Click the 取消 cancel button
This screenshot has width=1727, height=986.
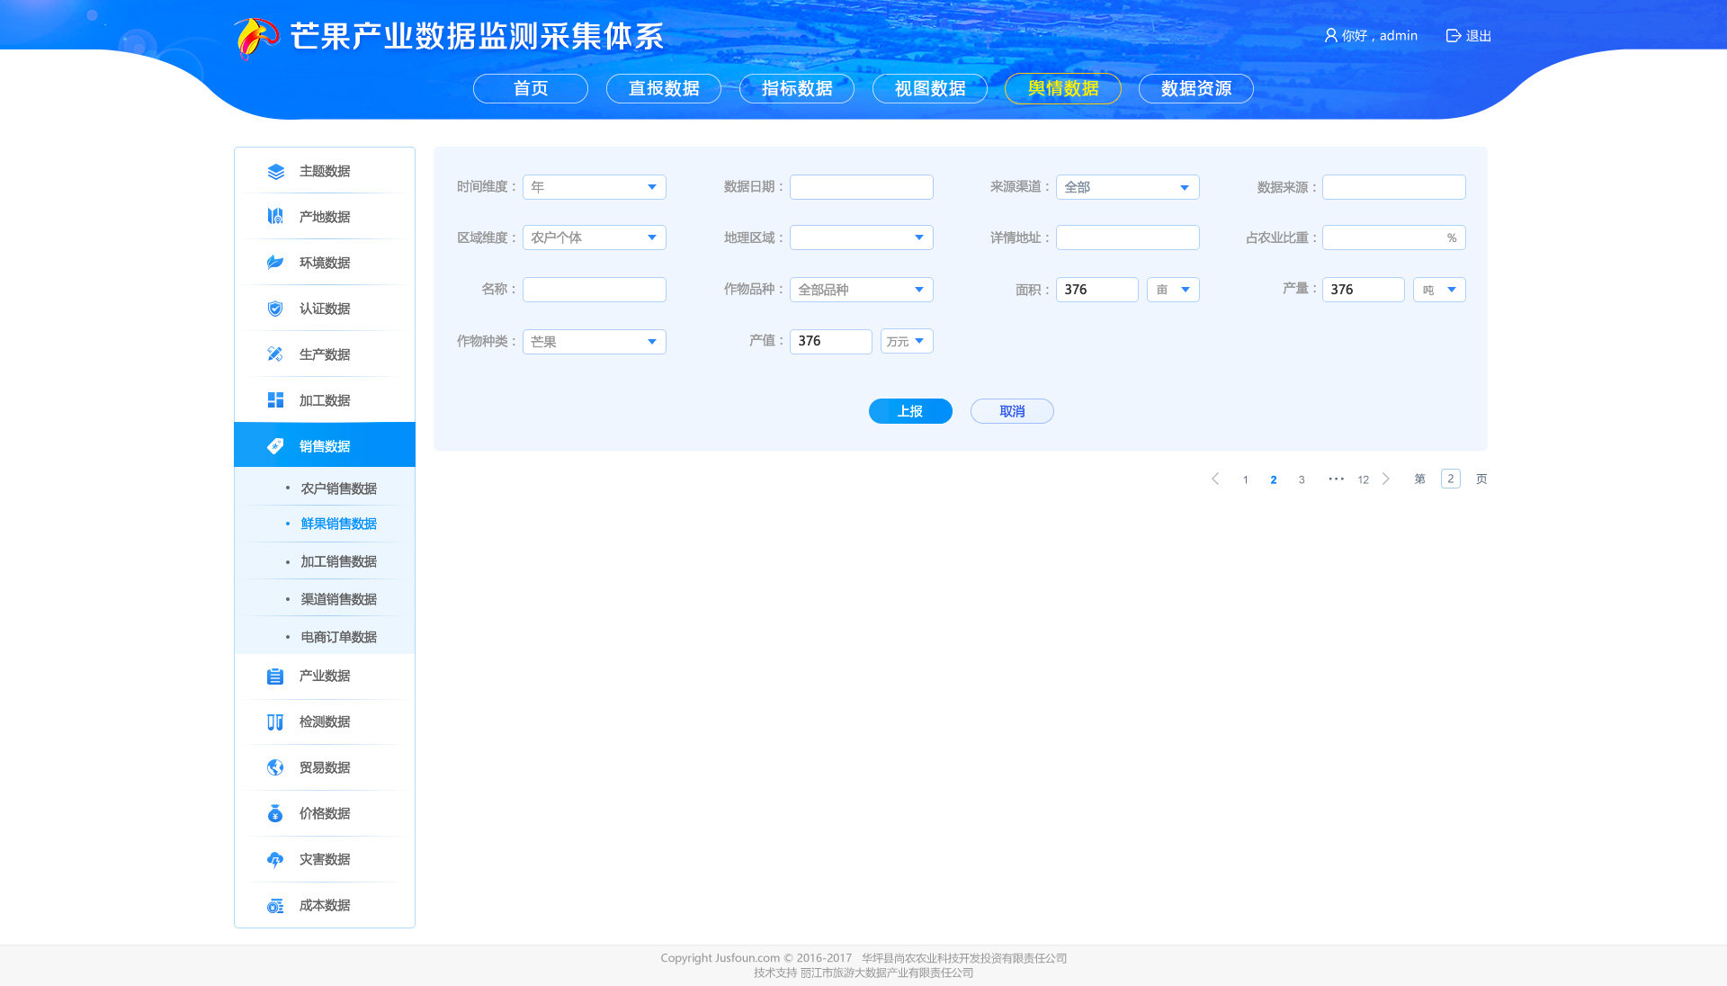click(1012, 411)
